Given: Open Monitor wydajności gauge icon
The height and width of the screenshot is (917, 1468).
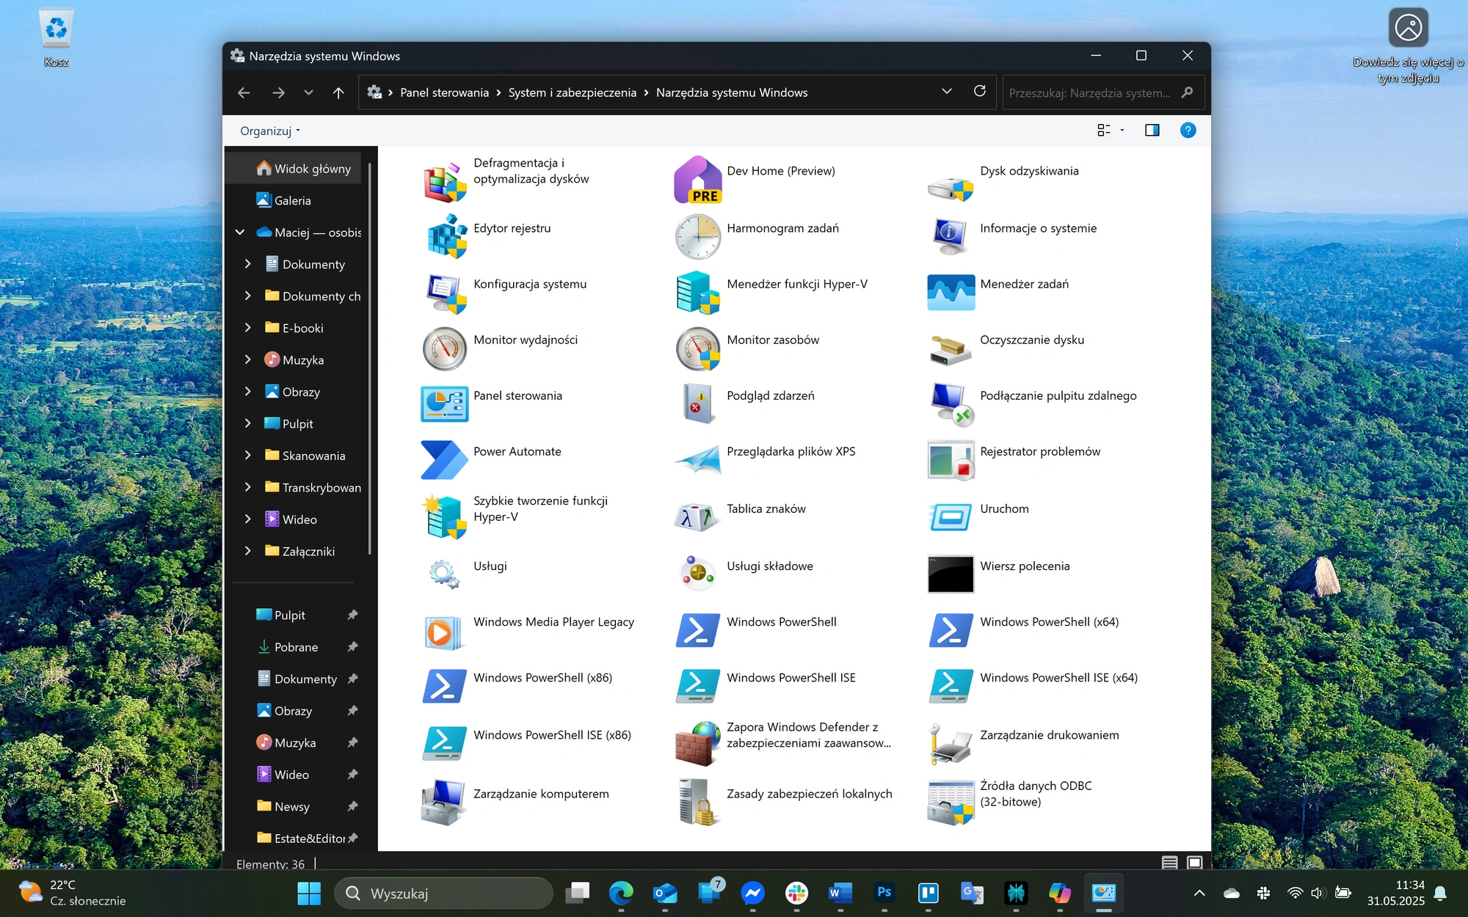Looking at the screenshot, I should click(x=445, y=348).
